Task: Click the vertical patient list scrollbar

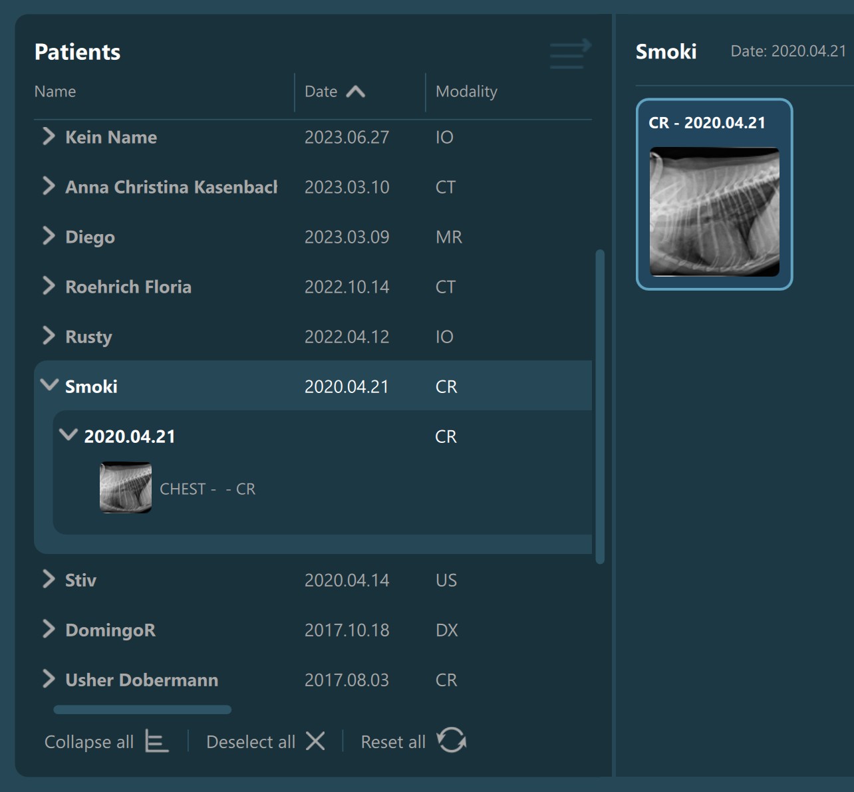Action: (x=599, y=406)
